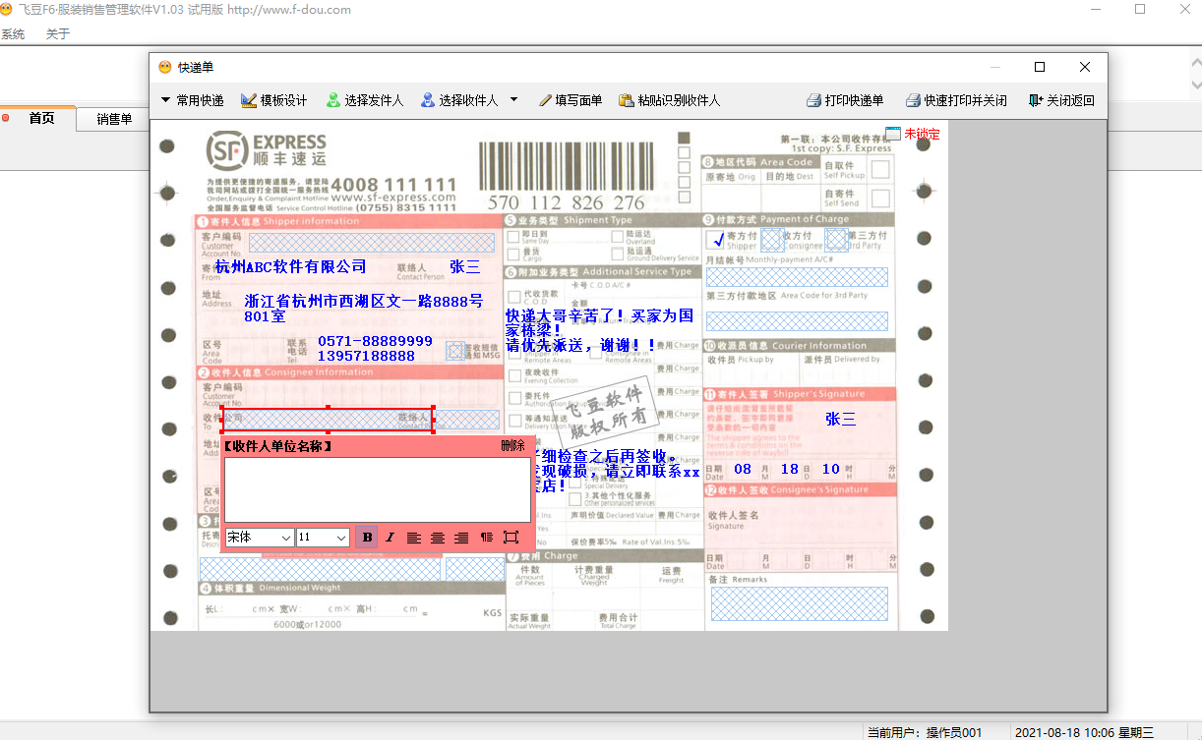Screen dimensions: 1202x740
Task: Click the 选择发件人 sender picker
Action: 365,100
